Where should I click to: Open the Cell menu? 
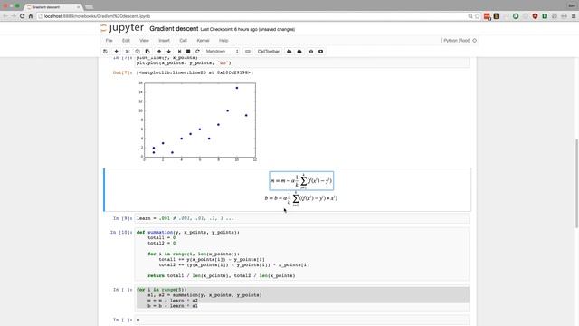(x=183, y=40)
